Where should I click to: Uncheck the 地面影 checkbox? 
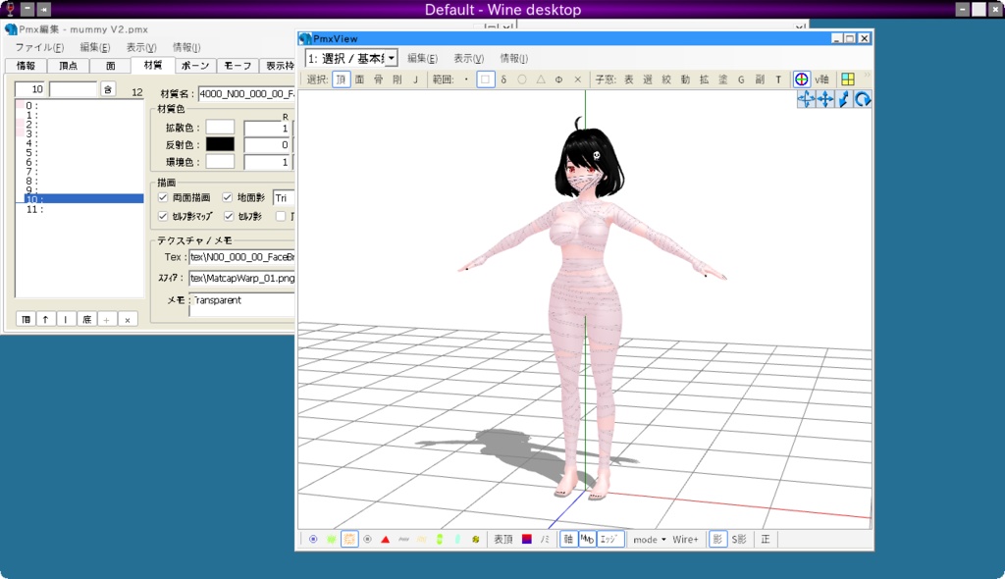click(227, 197)
